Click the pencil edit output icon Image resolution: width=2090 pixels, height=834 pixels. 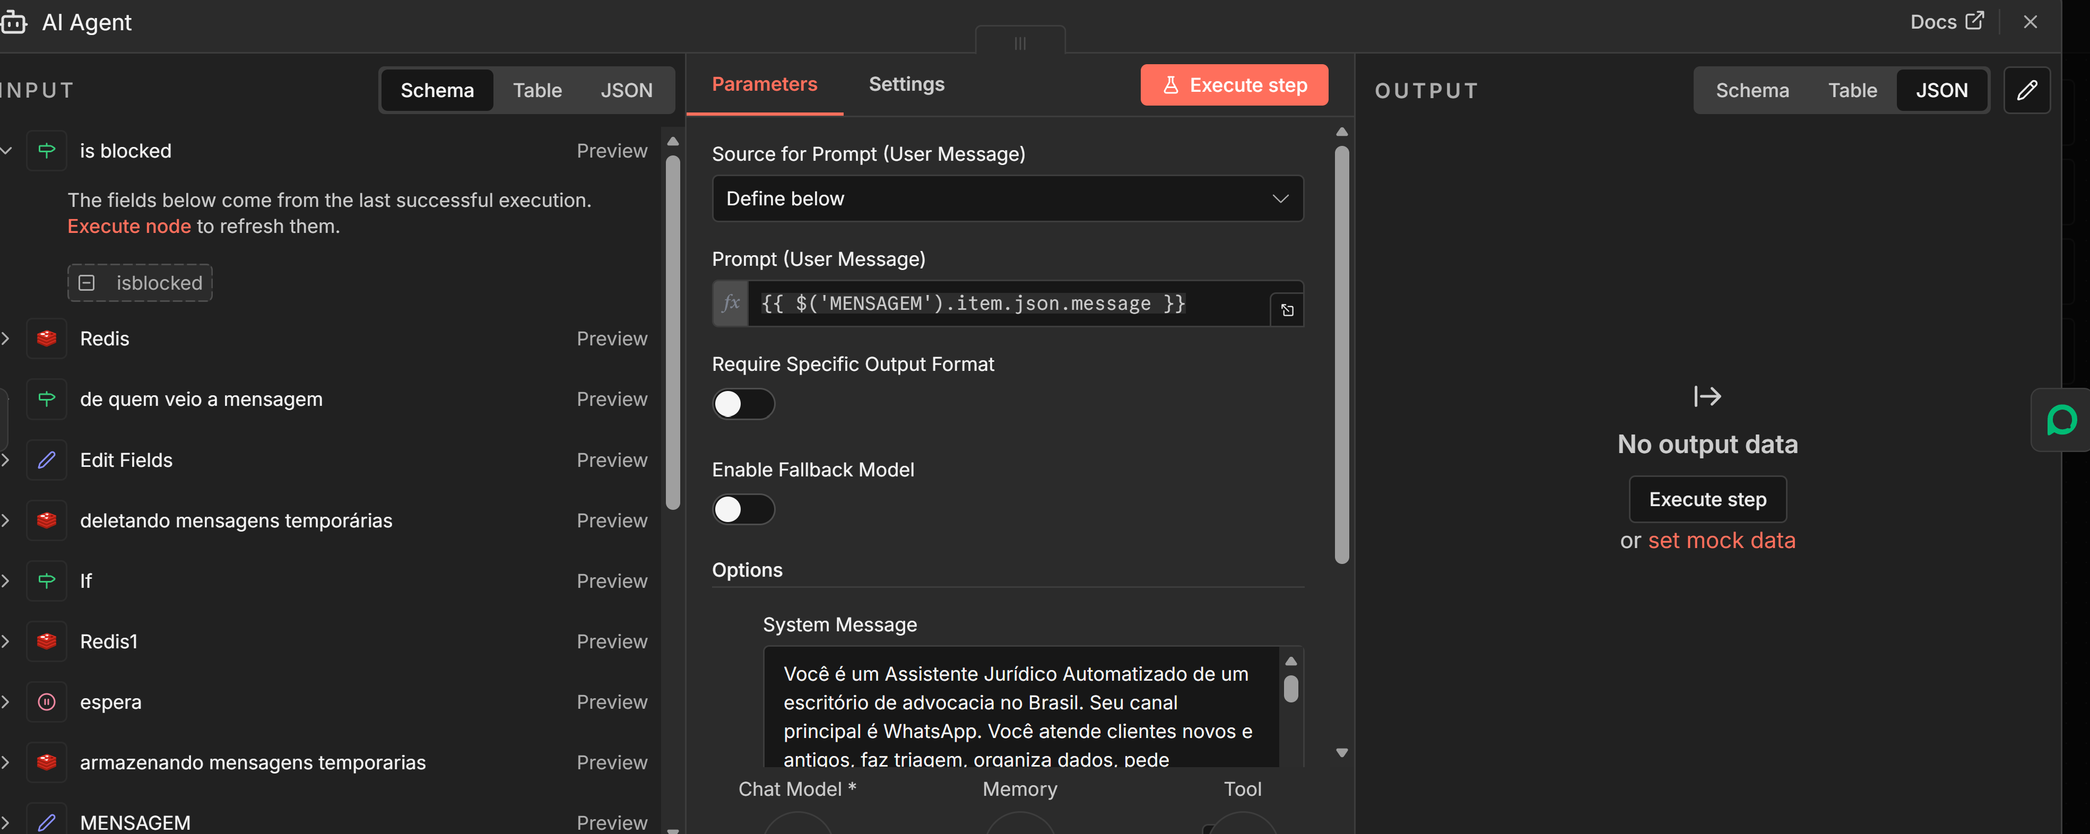coord(2026,90)
